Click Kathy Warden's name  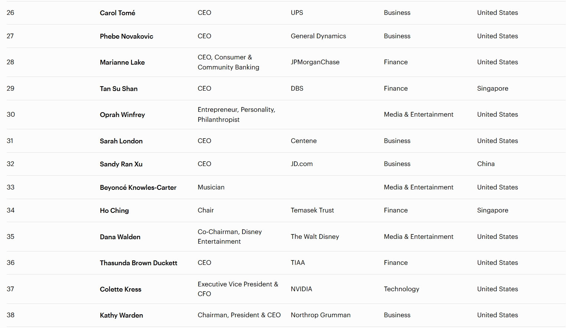[x=121, y=315]
